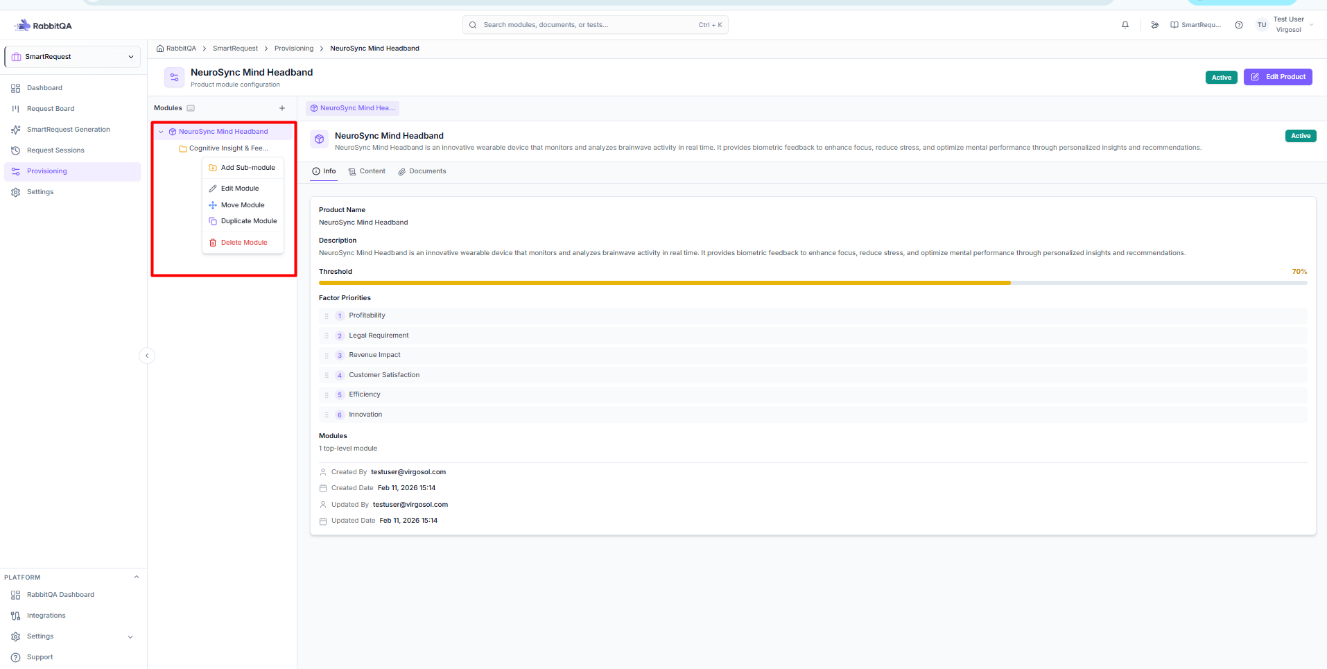The width and height of the screenshot is (1327, 669).
Task: Click the product cube icon next to title
Action: click(x=319, y=139)
